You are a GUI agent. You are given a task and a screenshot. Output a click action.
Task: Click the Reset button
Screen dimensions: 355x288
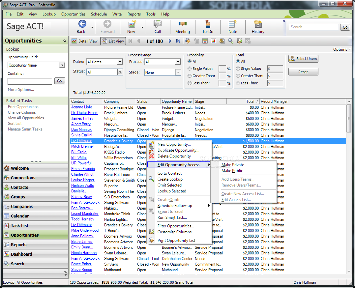tap(303, 72)
